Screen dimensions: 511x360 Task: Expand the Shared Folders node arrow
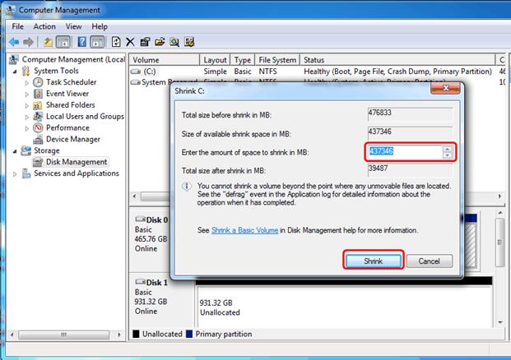26,105
